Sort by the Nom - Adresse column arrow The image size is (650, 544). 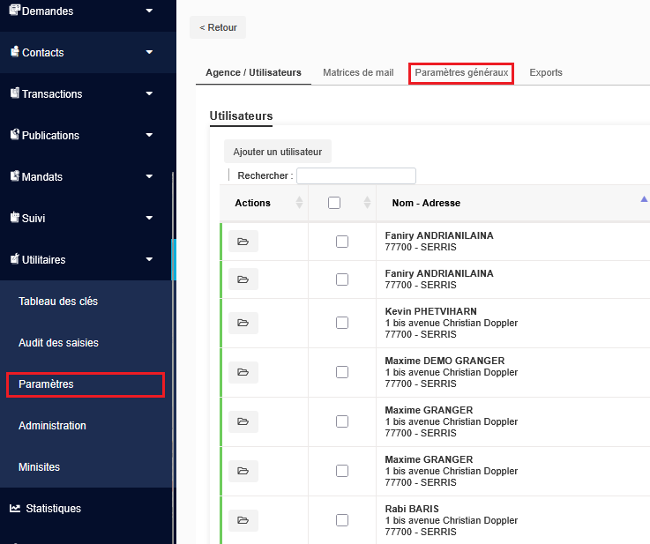tap(644, 200)
